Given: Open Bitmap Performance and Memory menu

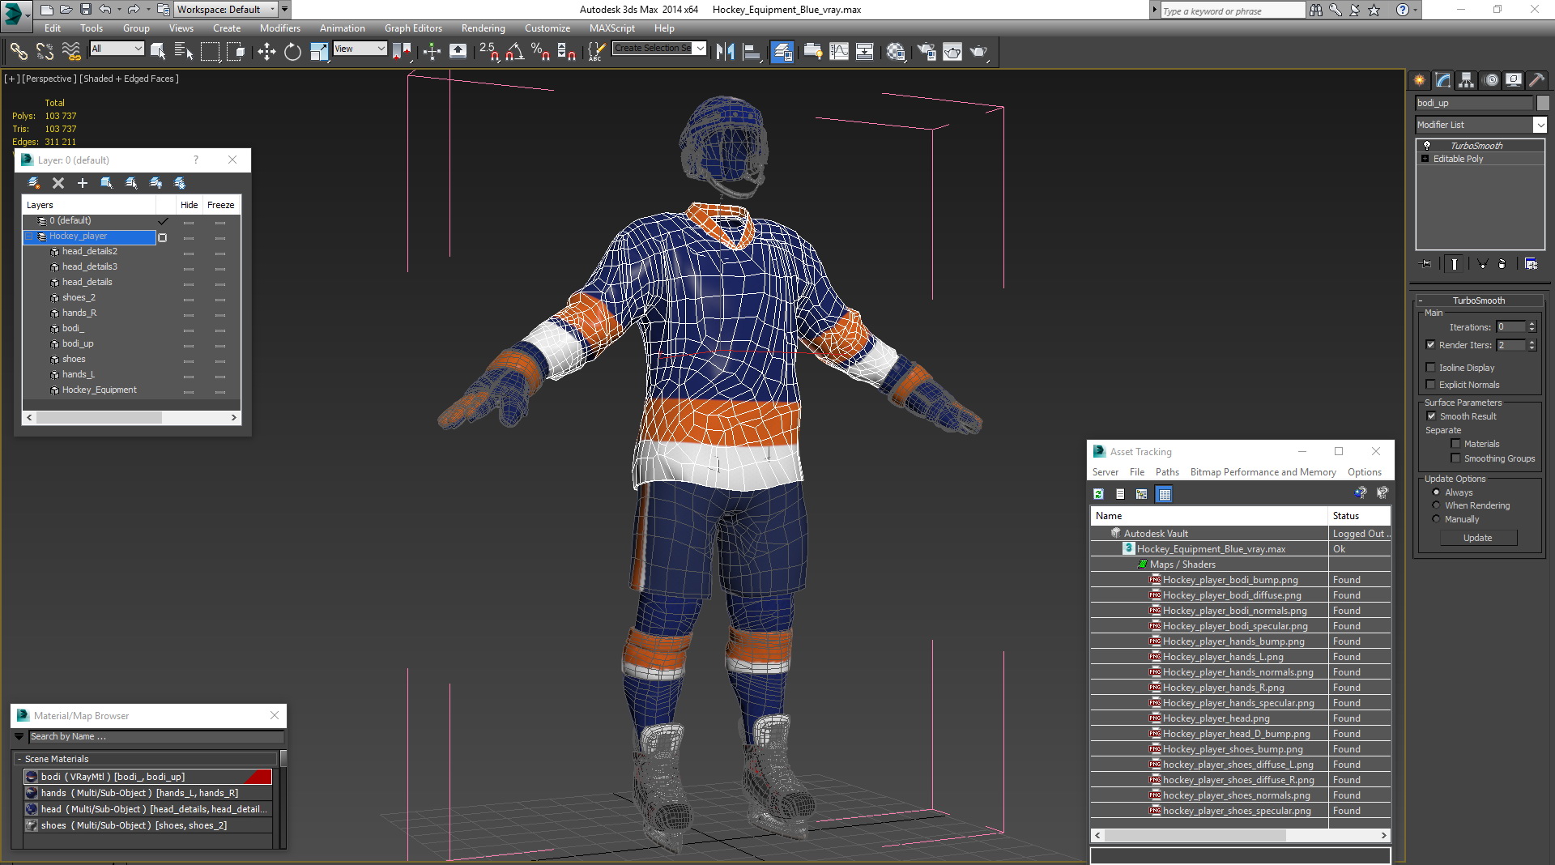Looking at the screenshot, I should tap(1263, 472).
